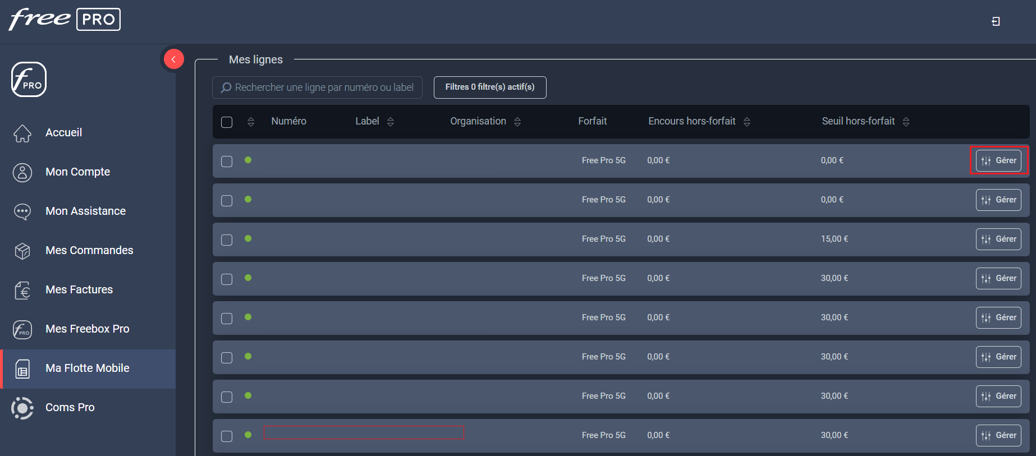Click the Mes Factures euro document icon
Viewport: 1036px width, 456px height.
pyautogui.click(x=22, y=290)
